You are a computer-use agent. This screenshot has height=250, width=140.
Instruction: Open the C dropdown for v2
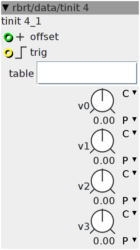coord(129,174)
